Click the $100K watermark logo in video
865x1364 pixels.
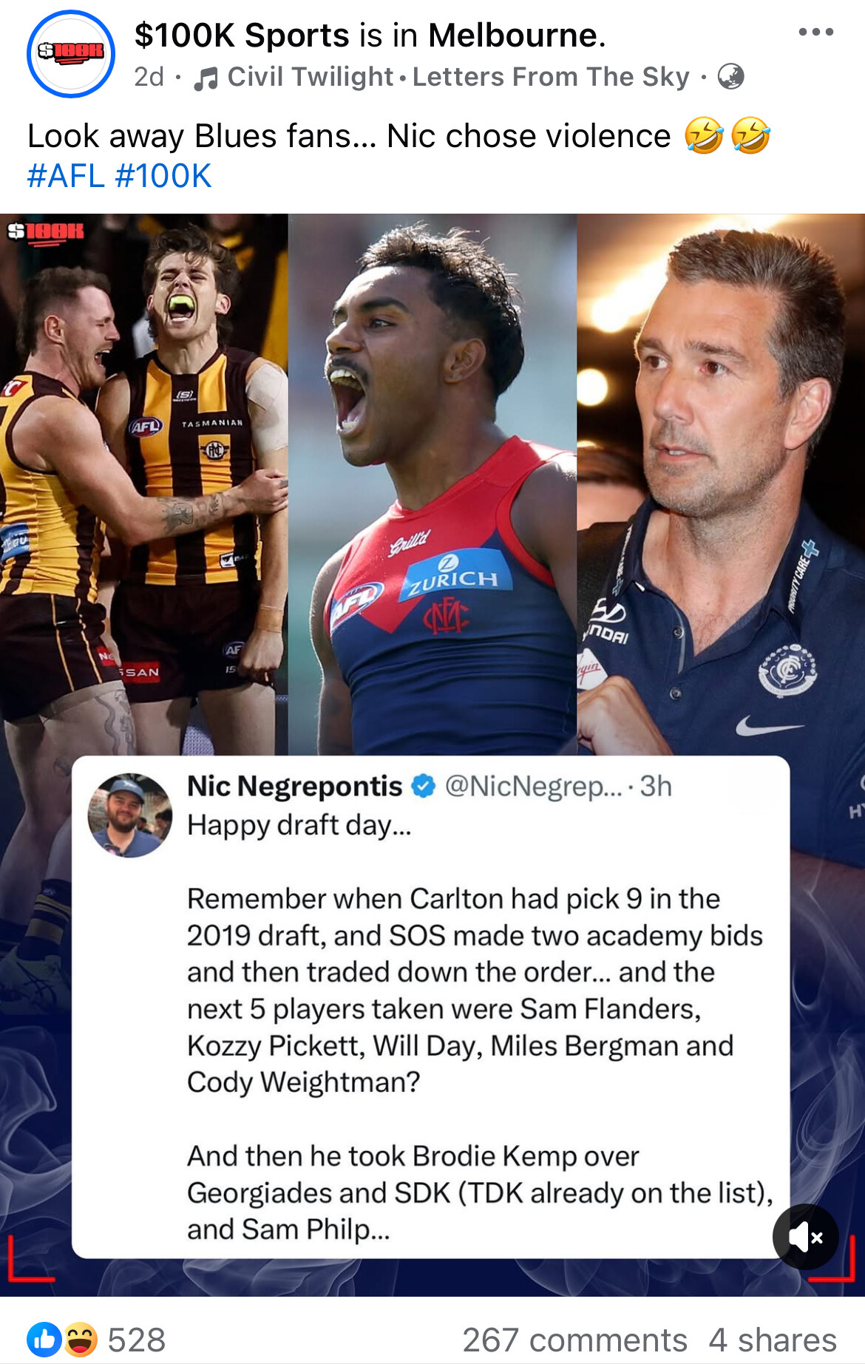click(x=46, y=231)
